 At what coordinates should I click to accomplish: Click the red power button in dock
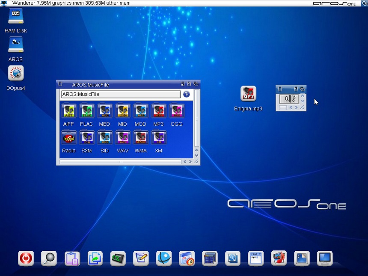[26, 258]
